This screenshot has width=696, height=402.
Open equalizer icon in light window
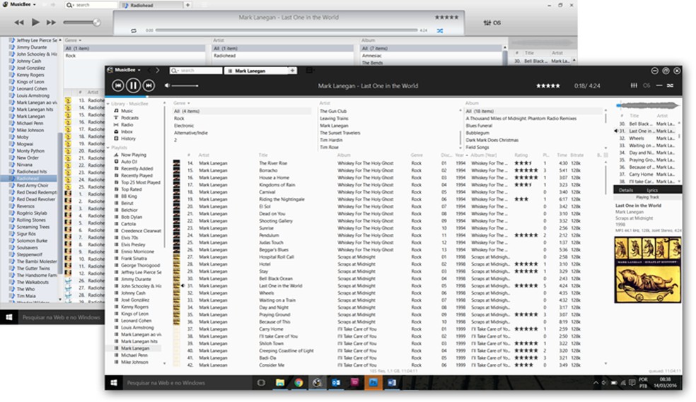coord(487,23)
